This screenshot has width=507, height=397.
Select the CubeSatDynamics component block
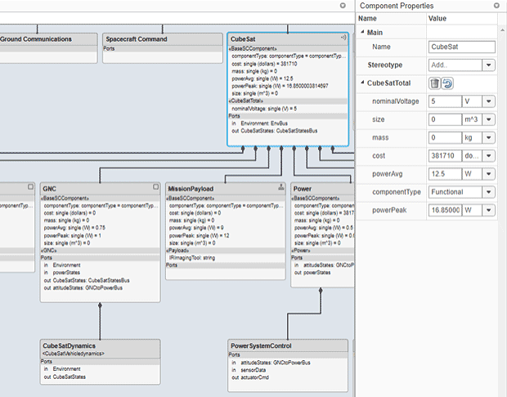point(101,360)
